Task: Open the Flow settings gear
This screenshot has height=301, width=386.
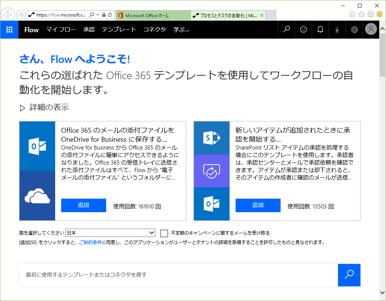Action: coord(354,30)
